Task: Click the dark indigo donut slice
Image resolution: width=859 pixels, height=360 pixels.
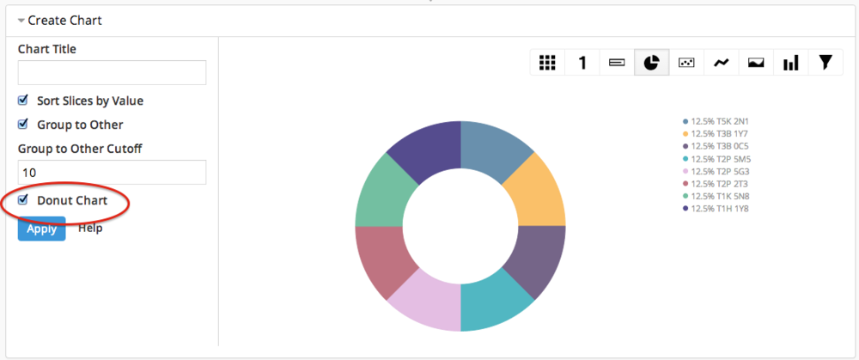Action: point(429,150)
